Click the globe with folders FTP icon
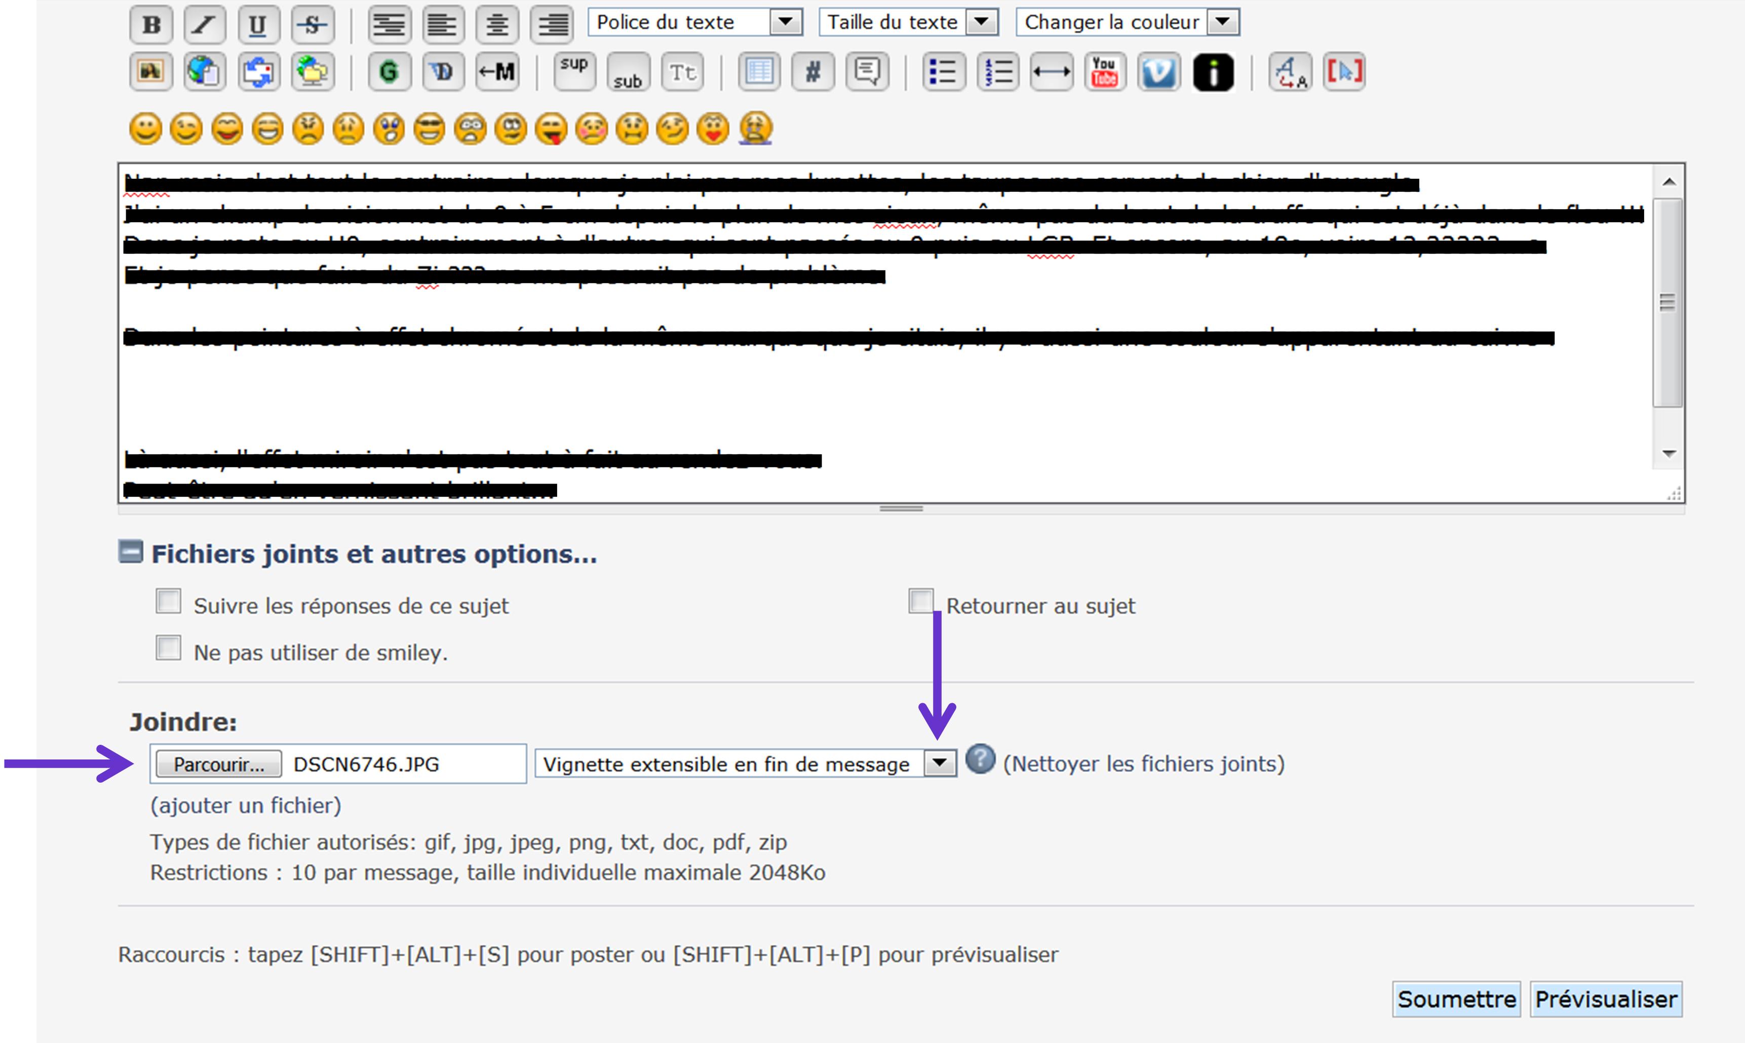This screenshot has height=1043, width=1745. [x=312, y=71]
